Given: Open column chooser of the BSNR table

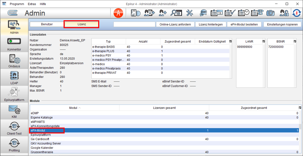Looking at the screenshot, I should [x=295, y=41].
